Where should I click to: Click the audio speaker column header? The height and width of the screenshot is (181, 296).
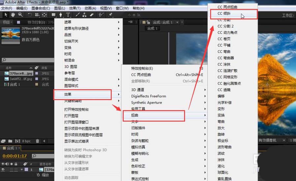(7, 164)
